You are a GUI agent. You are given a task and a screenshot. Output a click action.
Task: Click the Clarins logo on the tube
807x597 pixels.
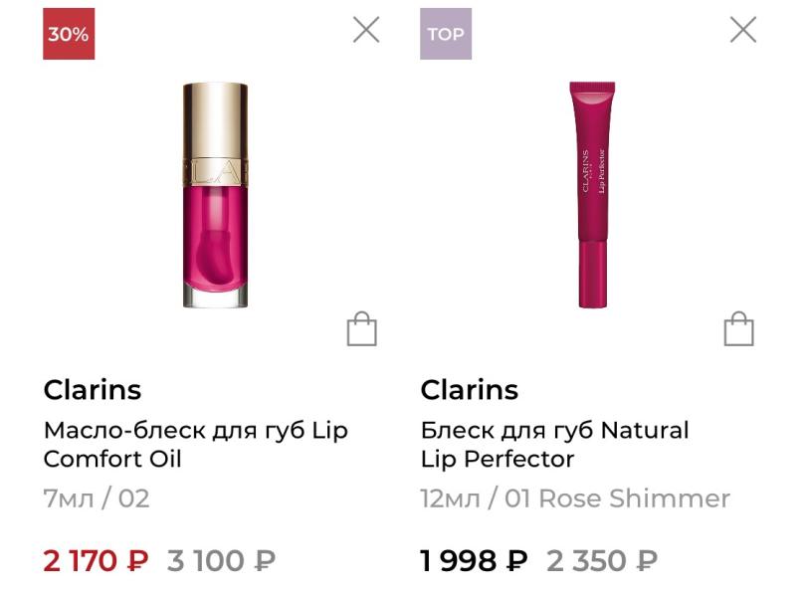pyautogui.click(x=586, y=171)
